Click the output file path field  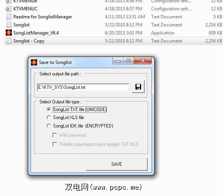(x=83, y=87)
